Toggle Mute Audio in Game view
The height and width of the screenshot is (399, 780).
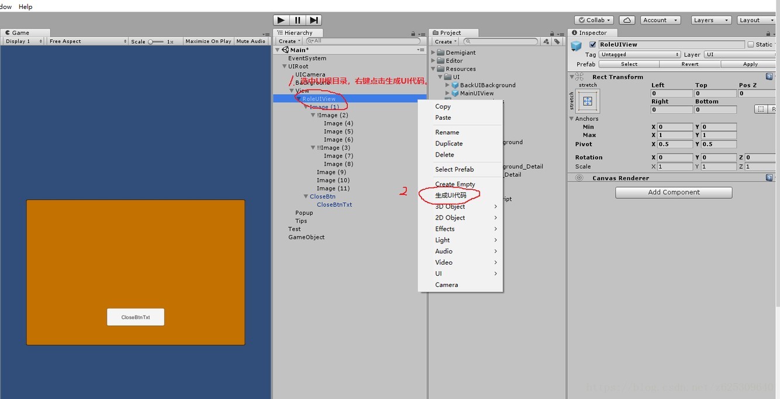251,41
